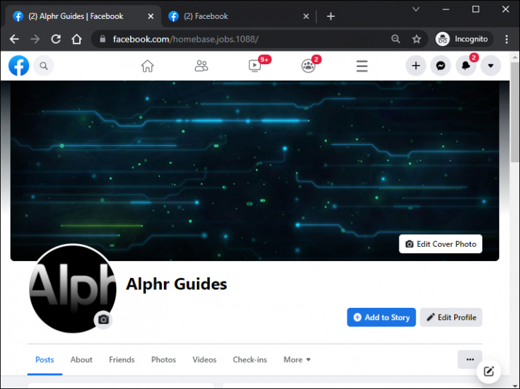520x389 pixels.
Task: Expand the Account dropdown arrow
Action: [x=490, y=66]
